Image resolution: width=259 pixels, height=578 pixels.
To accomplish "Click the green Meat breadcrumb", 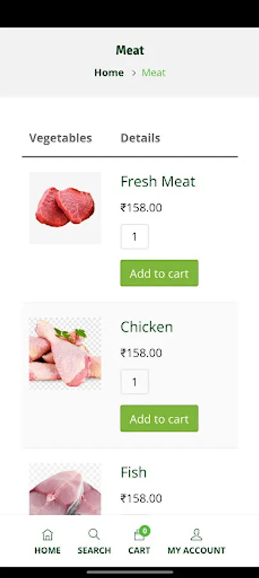I will click(153, 73).
